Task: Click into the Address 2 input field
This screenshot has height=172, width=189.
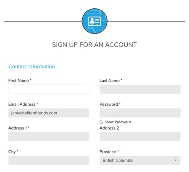Action: pos(140,137)
